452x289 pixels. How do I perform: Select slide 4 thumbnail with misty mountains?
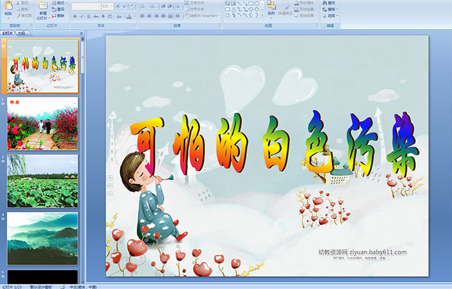(x=43, y=238)
